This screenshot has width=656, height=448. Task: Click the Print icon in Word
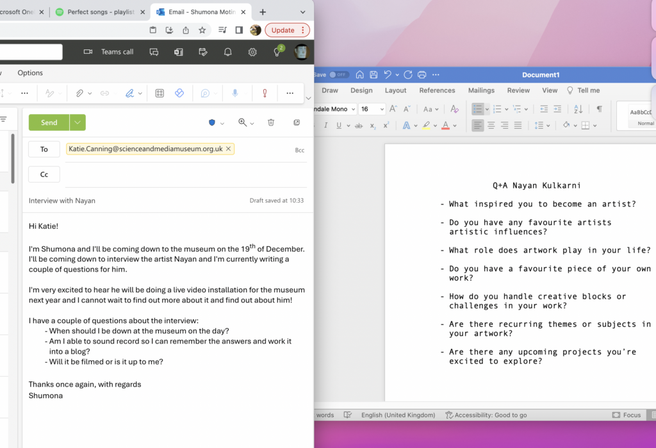[422, 74]
